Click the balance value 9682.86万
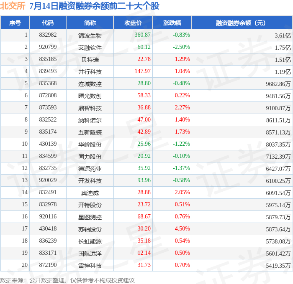 [x=278, y=84]
